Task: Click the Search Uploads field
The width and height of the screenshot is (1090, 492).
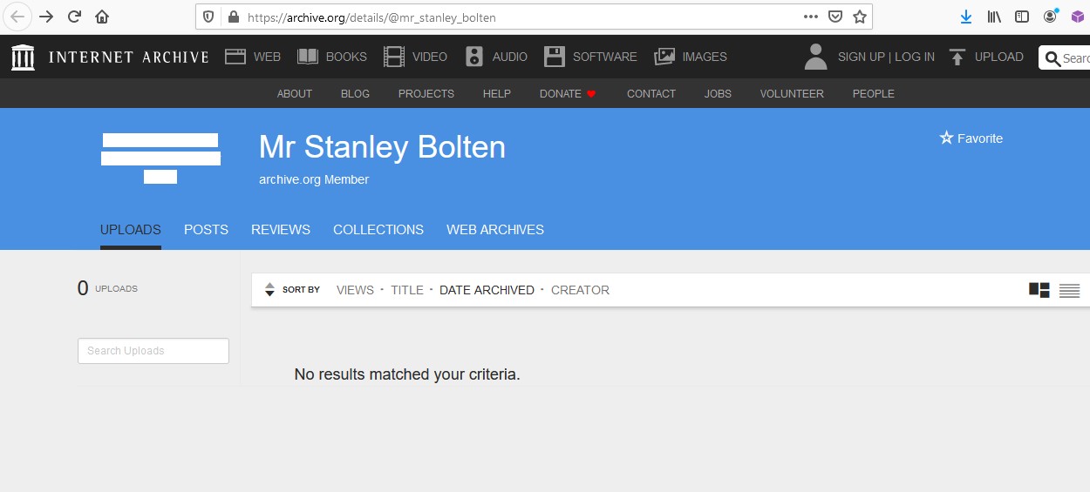Action: tap(153, 351)
